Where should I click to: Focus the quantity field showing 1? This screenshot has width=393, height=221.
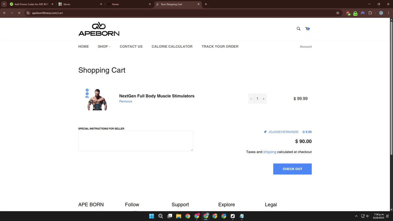pos(257,99)
